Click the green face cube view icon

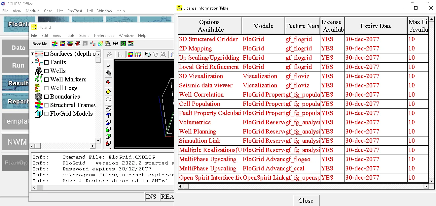(x=108, y=130)
